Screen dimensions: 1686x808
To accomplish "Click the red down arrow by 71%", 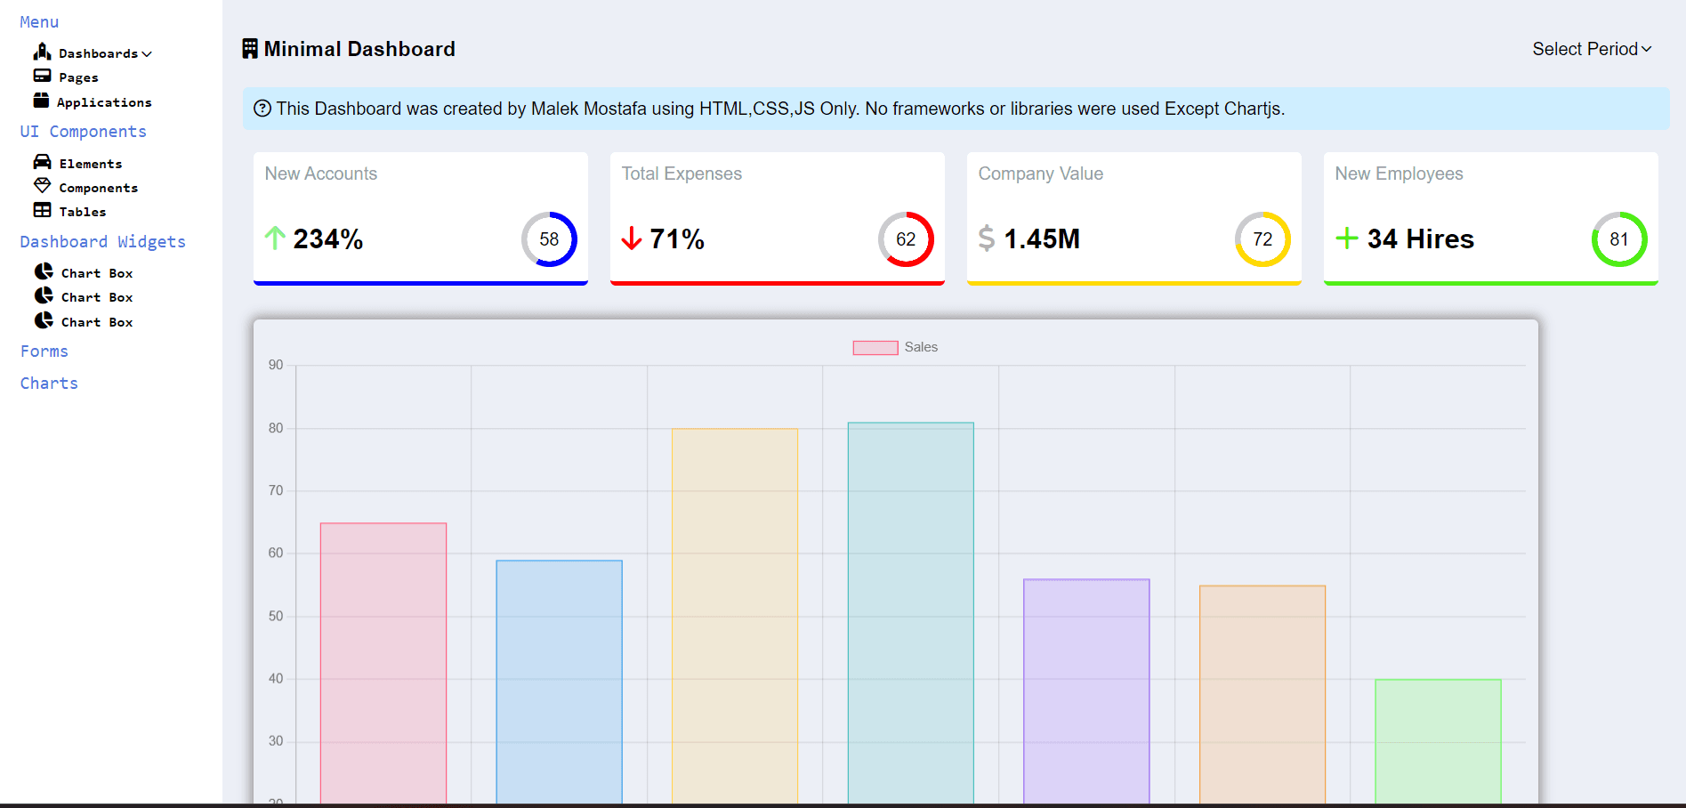I will pyautogui.click(x=632, y=238).
